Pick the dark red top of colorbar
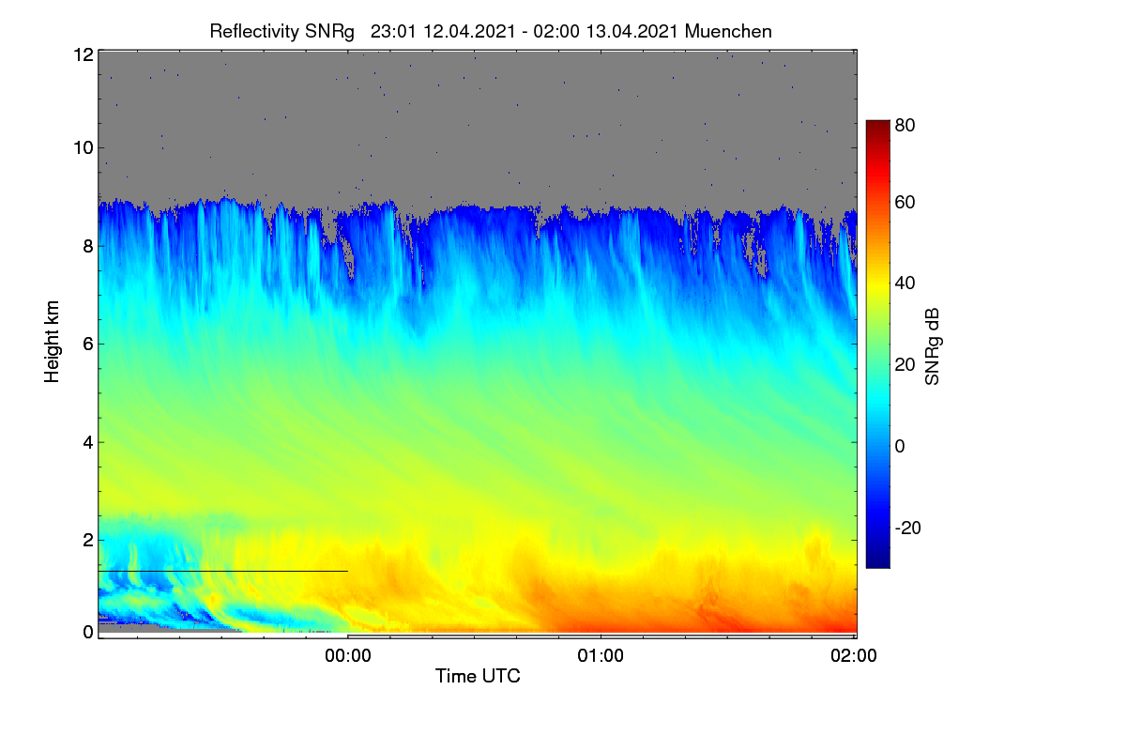1126x751 pixels. [x=877, y=126]
